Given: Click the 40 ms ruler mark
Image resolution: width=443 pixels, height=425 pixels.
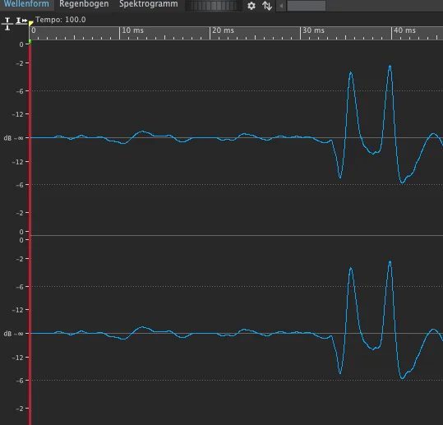Looking at the screenshot, I should tap(404, 30).
